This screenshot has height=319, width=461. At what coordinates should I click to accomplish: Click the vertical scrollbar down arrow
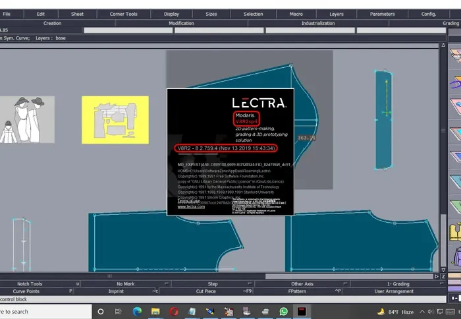(443, 270)
